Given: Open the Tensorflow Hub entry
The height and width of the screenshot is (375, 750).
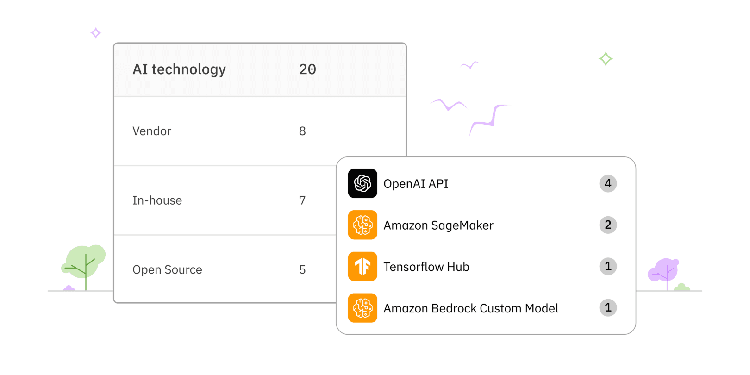Looking at the screenshot, I should pyautogui.click(x=426, y=267).
